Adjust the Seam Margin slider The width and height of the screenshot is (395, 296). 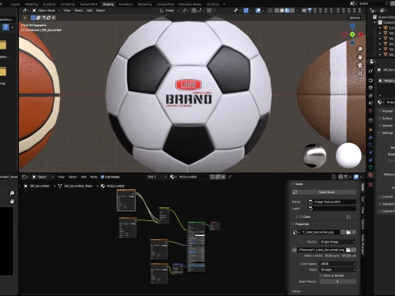pos(337,281)
